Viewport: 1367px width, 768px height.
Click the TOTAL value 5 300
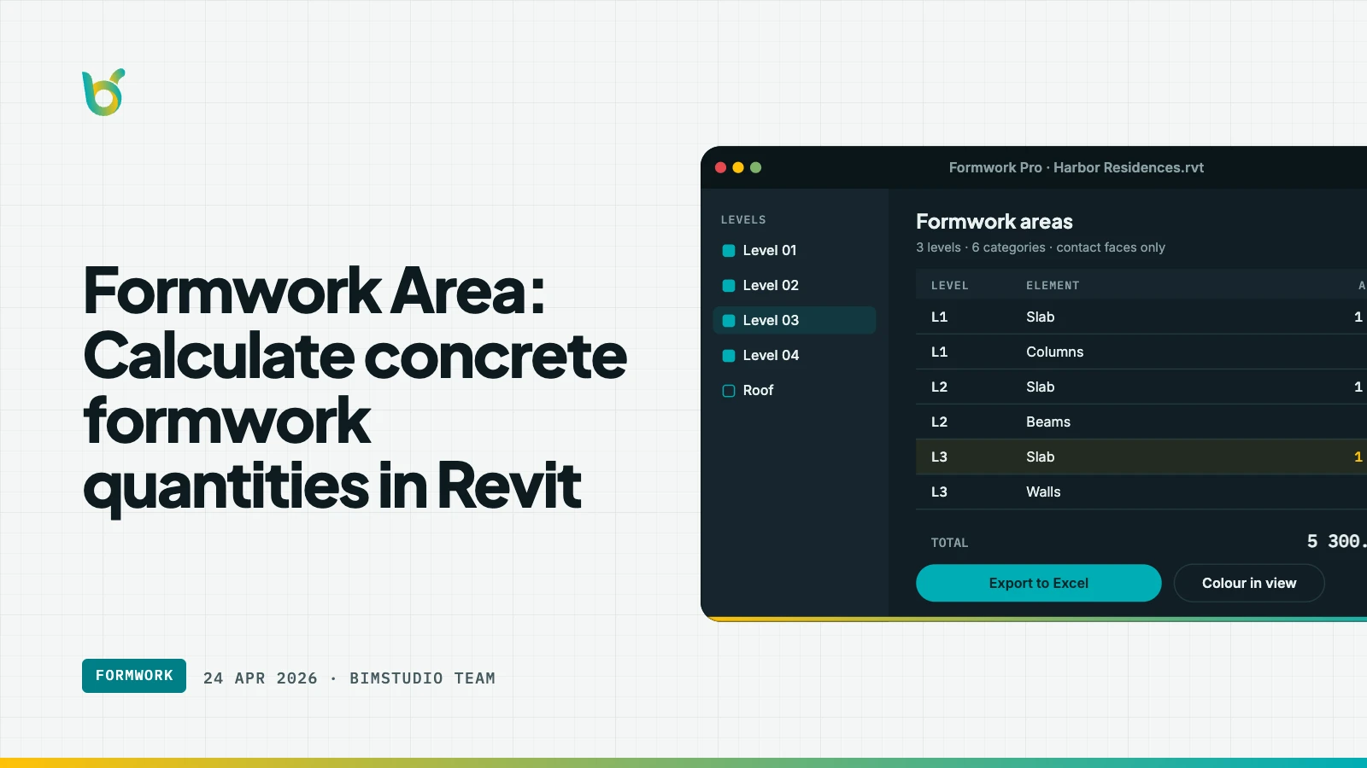point(1336,541)
